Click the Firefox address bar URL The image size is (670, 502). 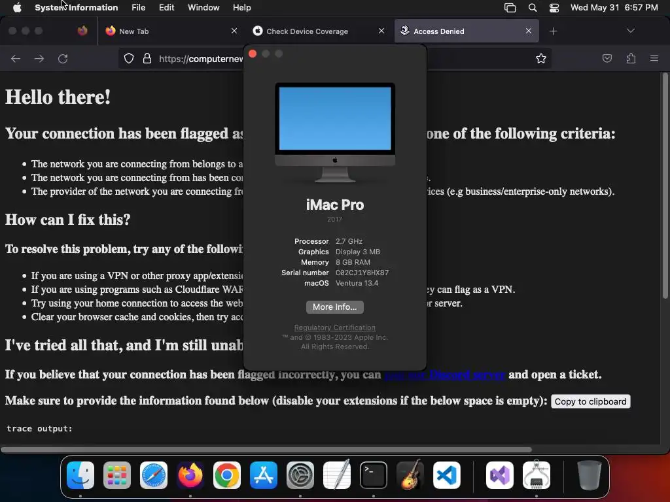(x=201, y=59)
